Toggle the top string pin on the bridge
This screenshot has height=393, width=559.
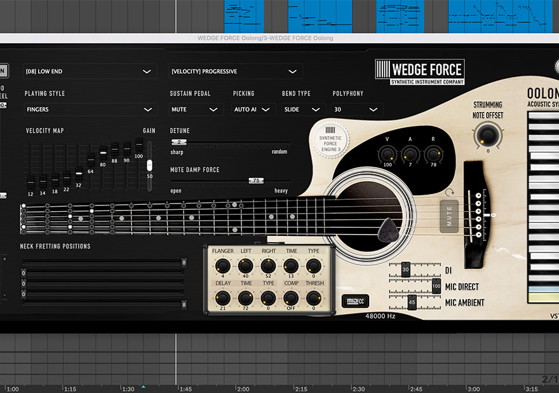[478, 196]
